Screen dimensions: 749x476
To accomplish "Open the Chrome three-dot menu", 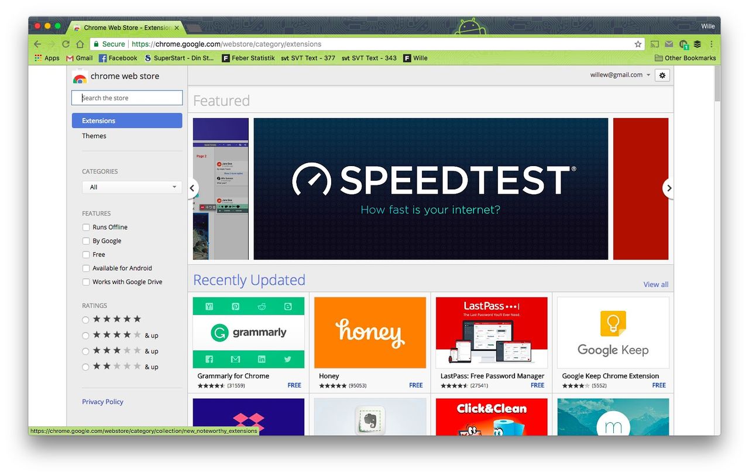I will pos(712,44).
